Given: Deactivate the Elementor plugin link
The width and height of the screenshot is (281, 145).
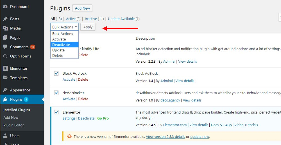Looking at the screenshot, I should 86,118.
